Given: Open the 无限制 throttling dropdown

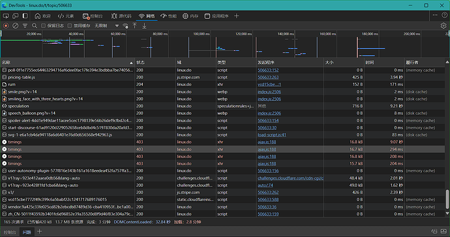Looking at the screenshot, I should pyautogui.click(x=106, y=26).
